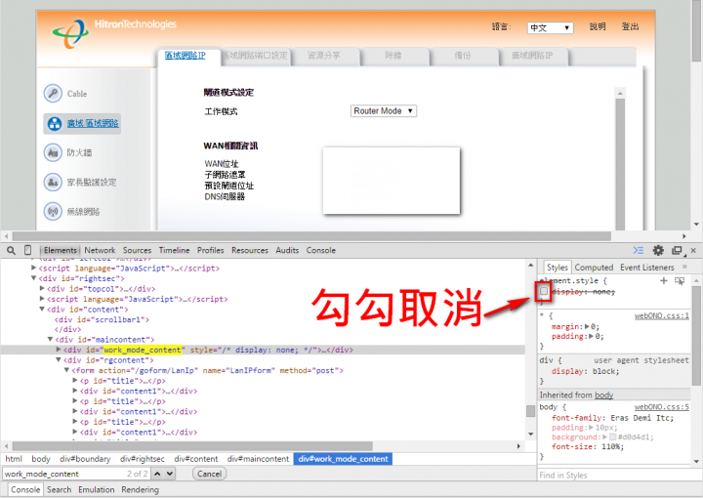Open the 資源分享 tab
The width and height of the screenshot is (703, 498).
[324, 56]
